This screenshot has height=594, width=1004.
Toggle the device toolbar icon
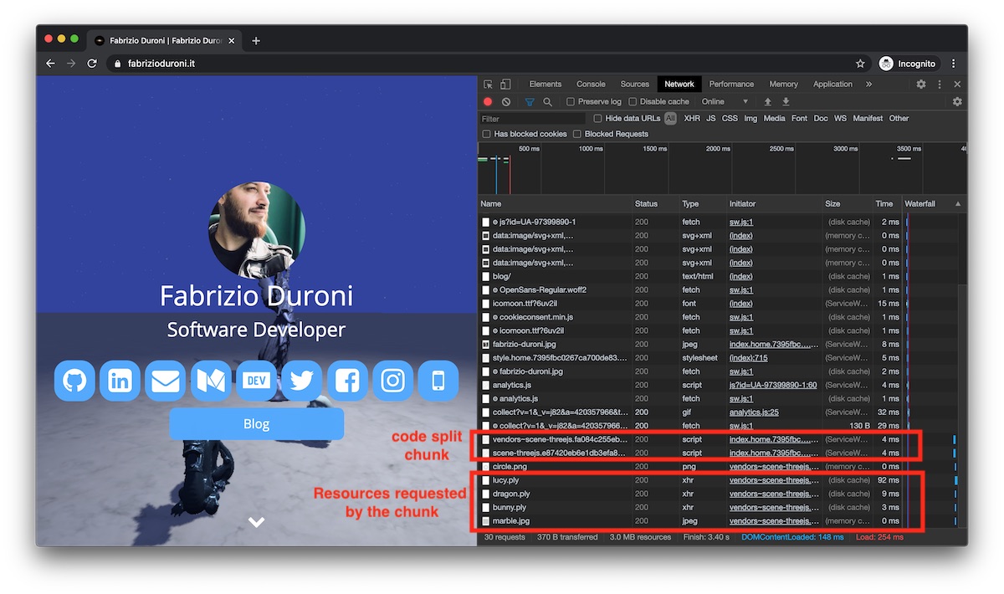tap(505, 84)
